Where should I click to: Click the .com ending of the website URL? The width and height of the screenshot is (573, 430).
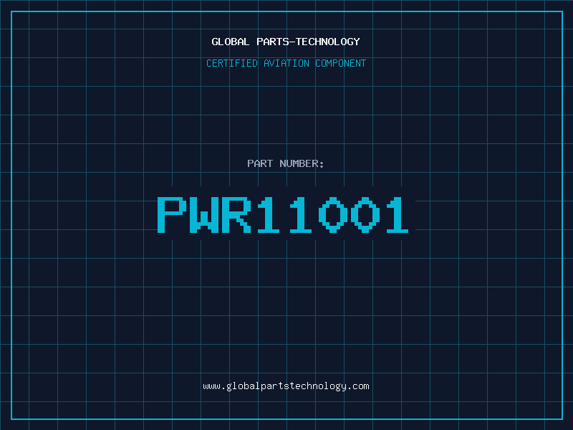[358, 386]
